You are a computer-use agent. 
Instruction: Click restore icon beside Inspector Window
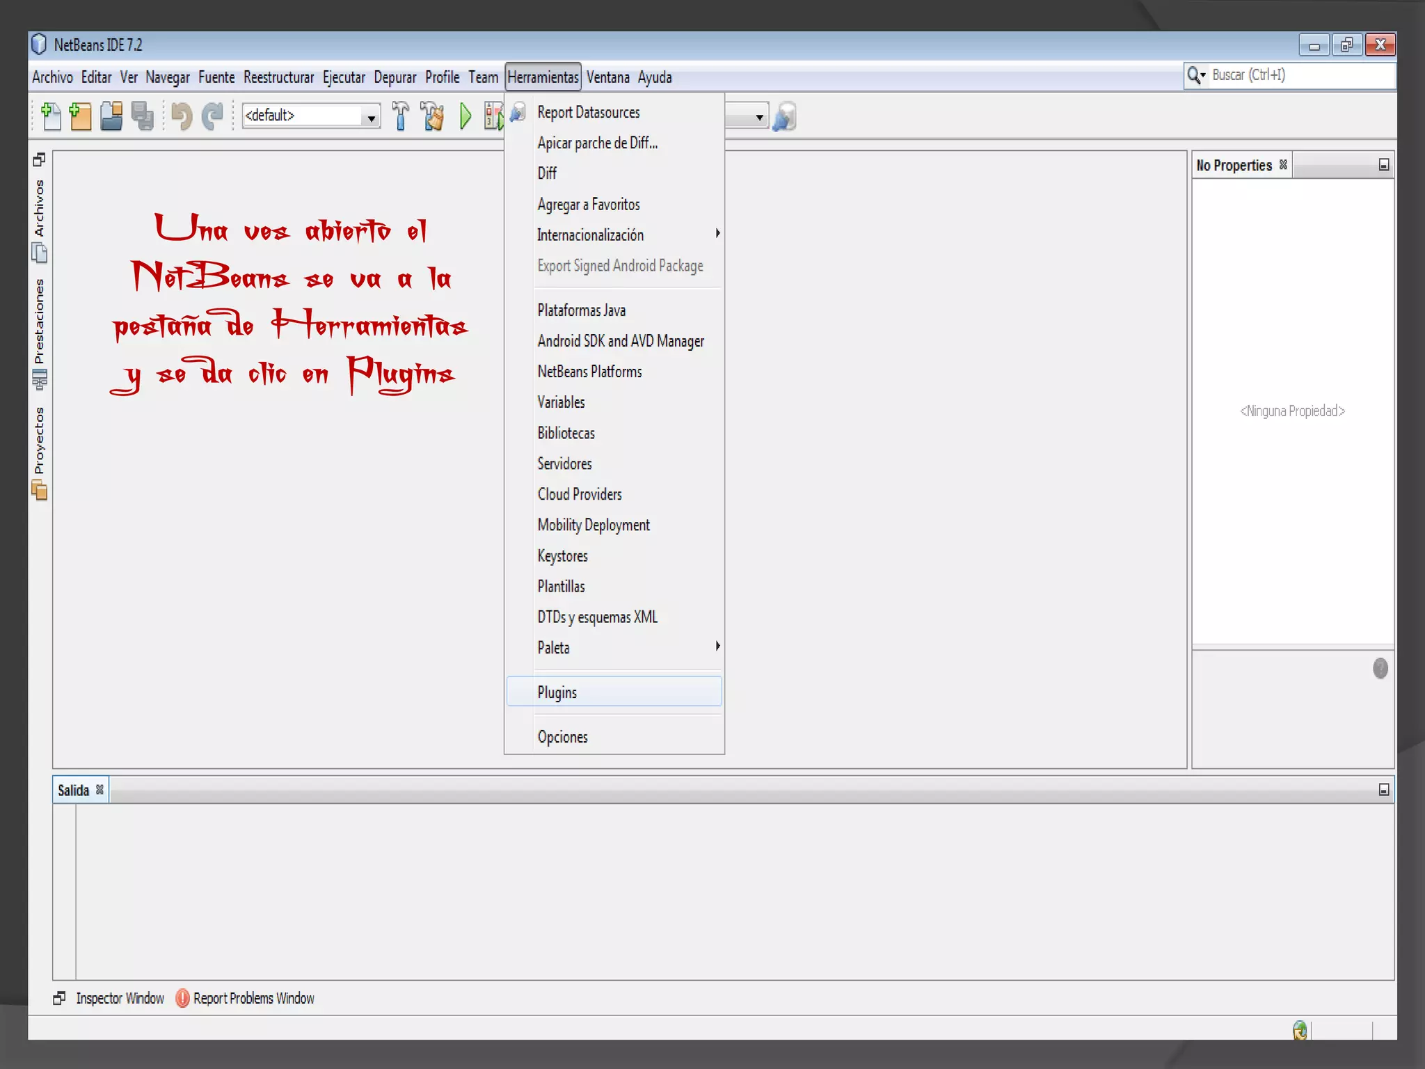[x=59, y=998]
